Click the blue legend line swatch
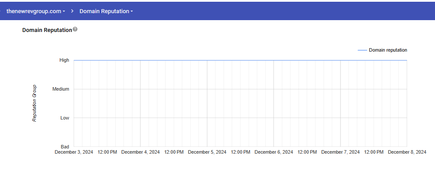Screen dimensions: 435x176 pyautogui.click(x=362, y=50)
